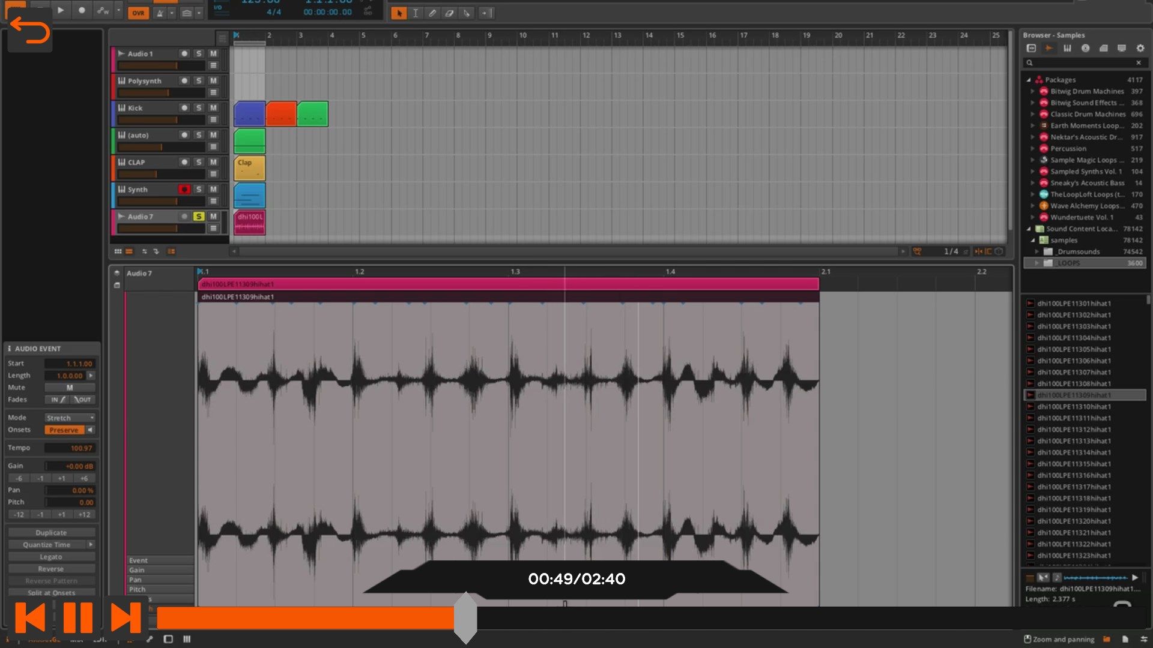The image size is (1153, 648).
Task: Toggle the follow playback icon in toolbar
Action: [x=486, y=13]
